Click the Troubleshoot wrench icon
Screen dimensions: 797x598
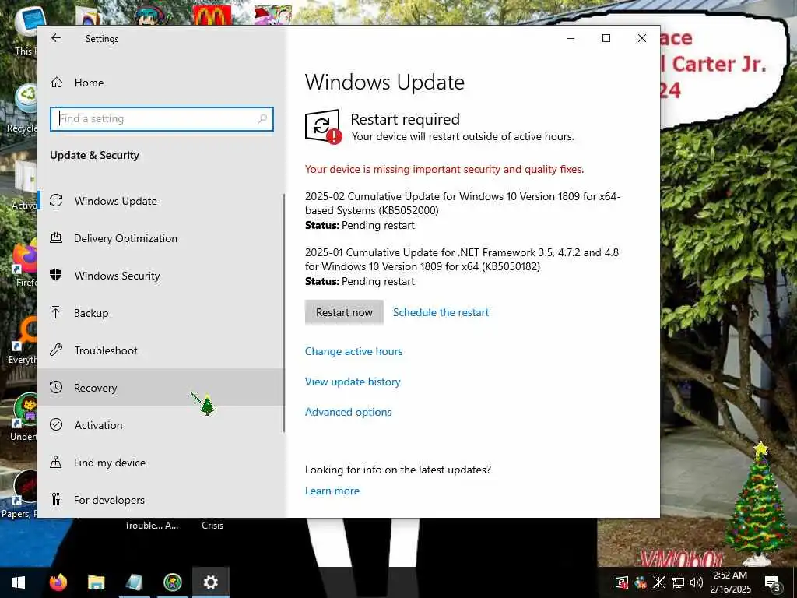56,350
